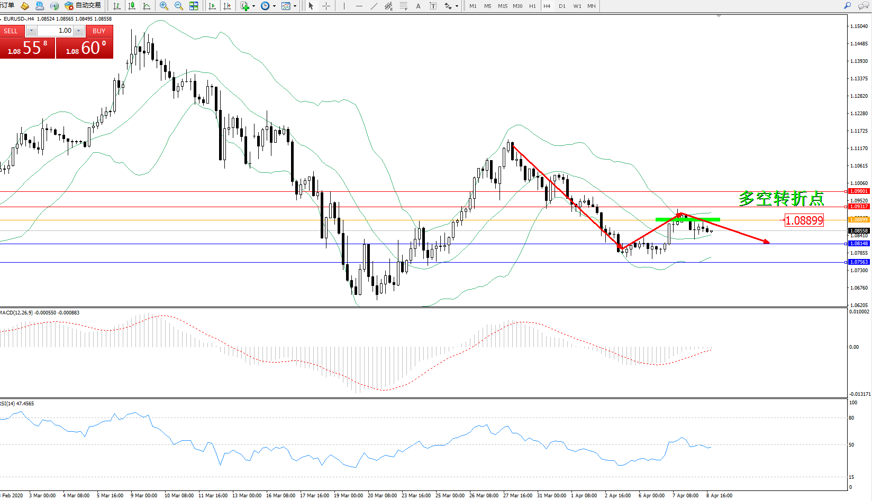Image resolution: width=872 pixels, height=501 pixels.
Task: Open the periodicity clock dropdown
Action: point(268,6)
